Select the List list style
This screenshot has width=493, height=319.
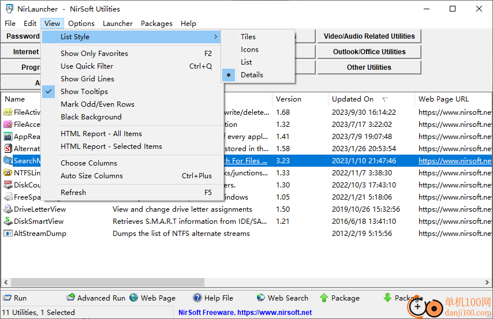258,62
